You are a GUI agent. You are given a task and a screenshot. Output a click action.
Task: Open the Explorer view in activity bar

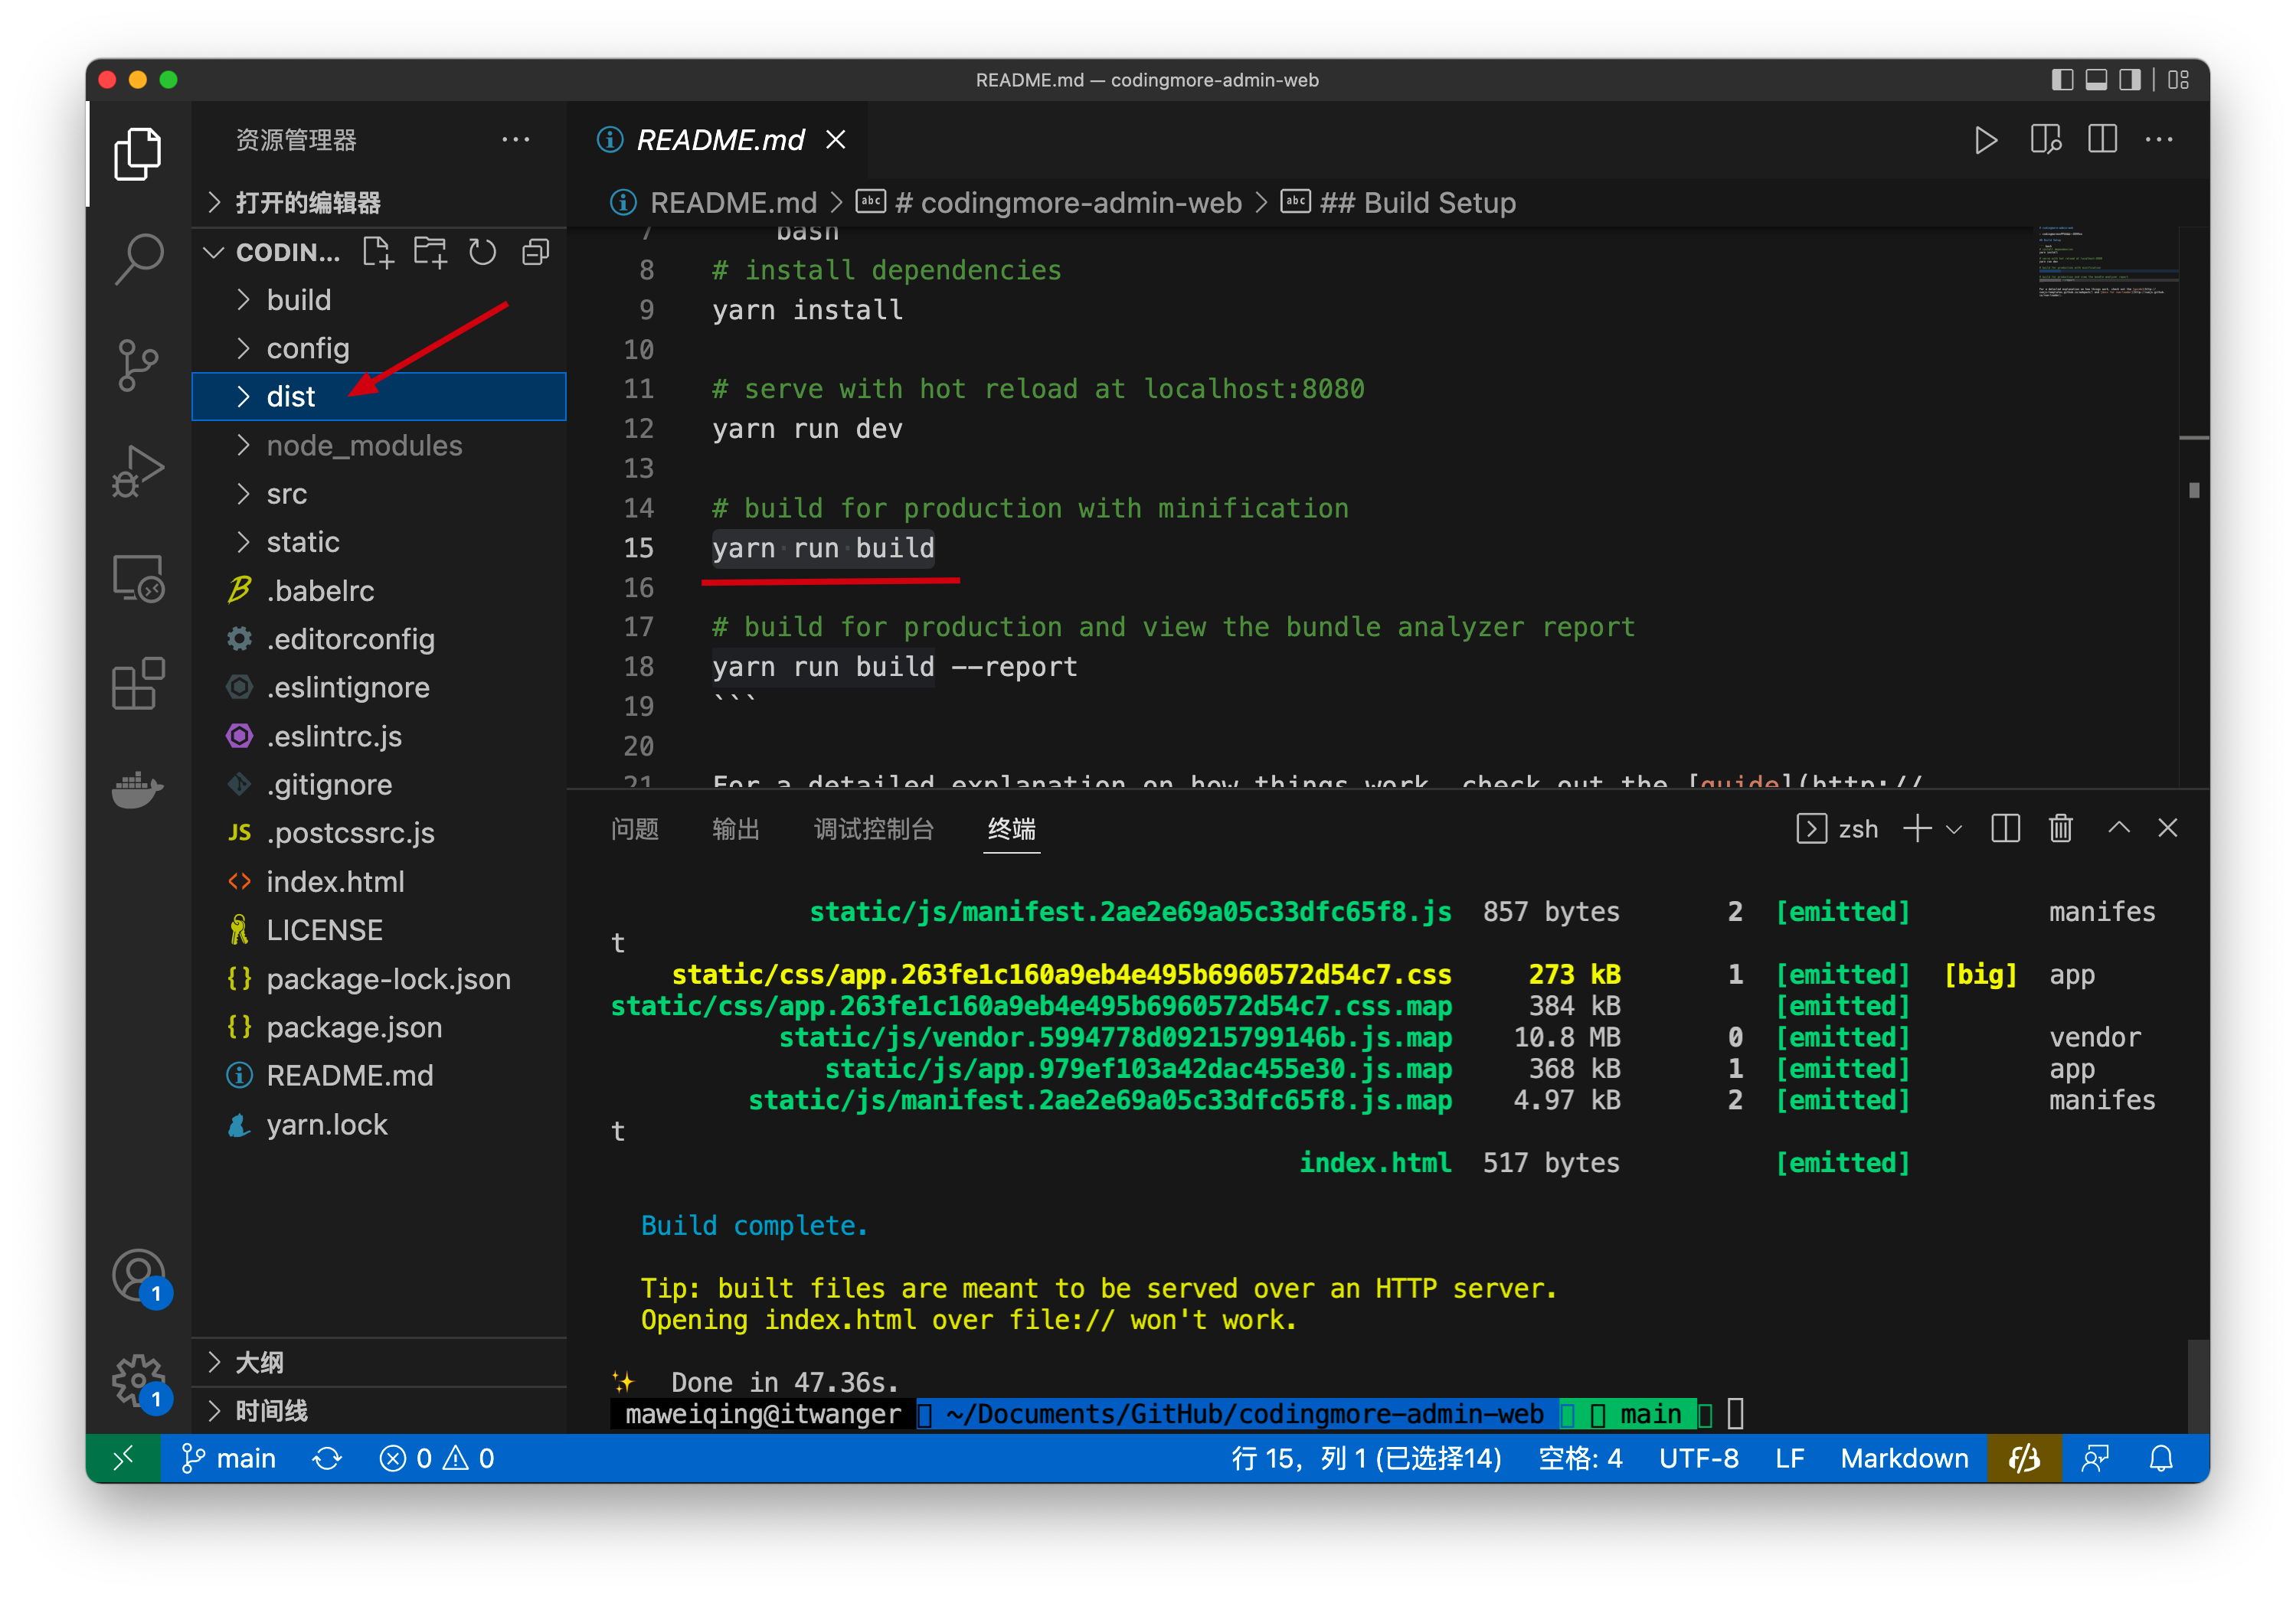click(138, 154)
